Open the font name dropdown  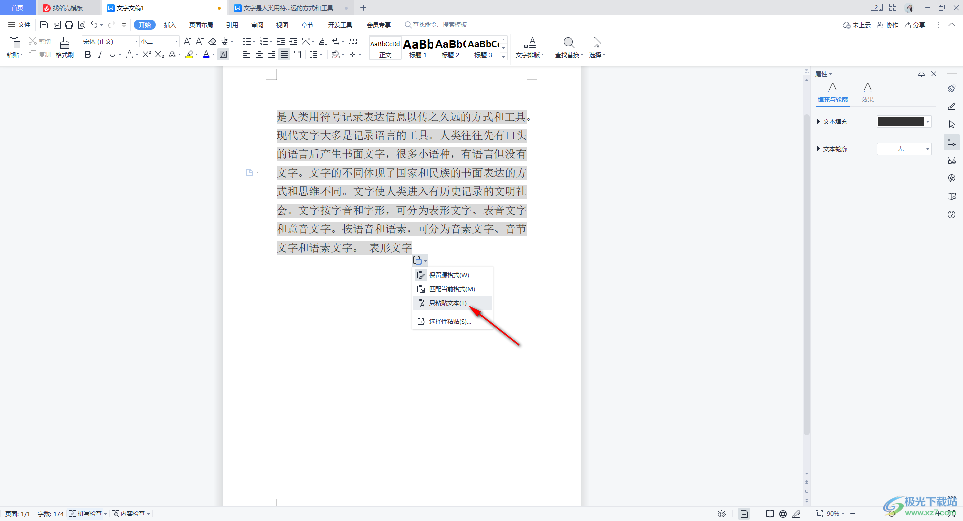[136, 42]
